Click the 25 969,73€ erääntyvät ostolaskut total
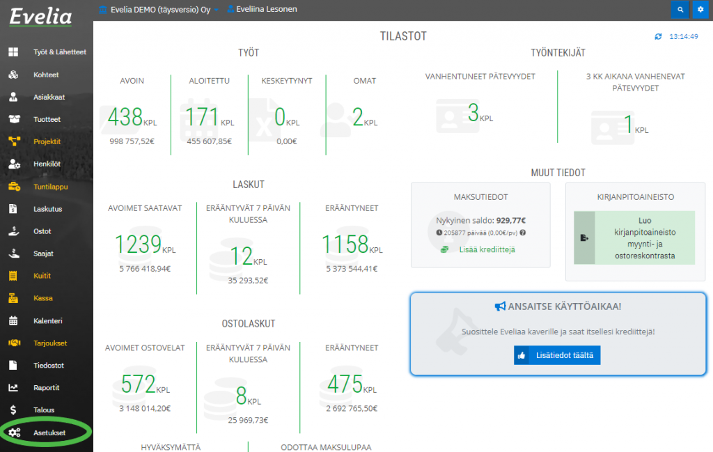The width and height of the screenshot is (713, 452). pos(248,420)
